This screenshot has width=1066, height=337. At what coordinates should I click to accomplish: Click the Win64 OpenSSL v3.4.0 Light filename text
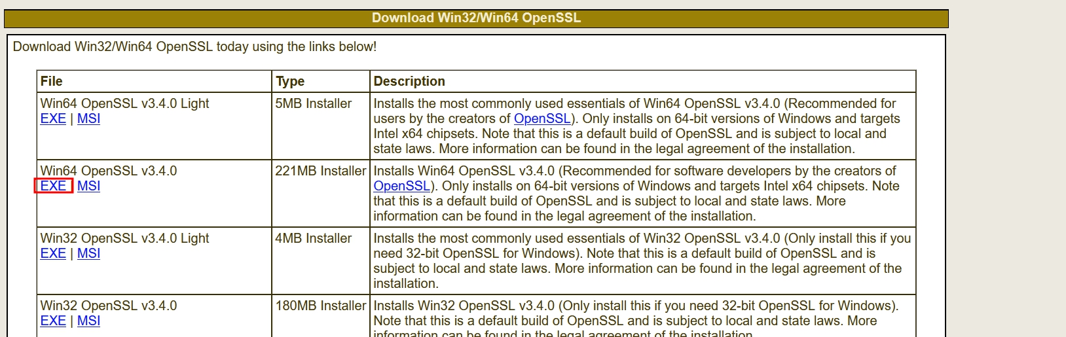(x=124, y=103)
